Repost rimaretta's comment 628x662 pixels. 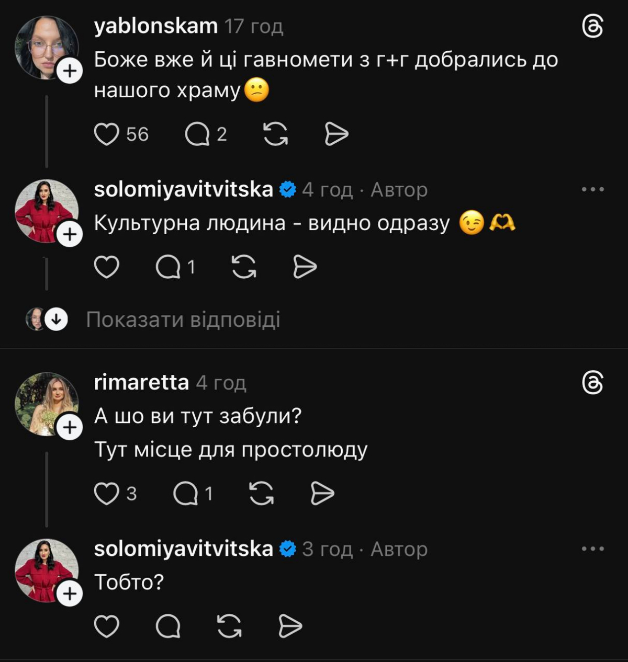(x=262, y=494)
